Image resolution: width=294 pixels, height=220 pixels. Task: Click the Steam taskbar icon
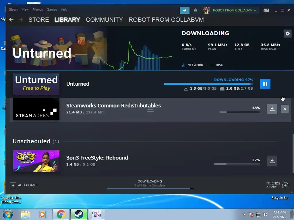pos(79,214)
